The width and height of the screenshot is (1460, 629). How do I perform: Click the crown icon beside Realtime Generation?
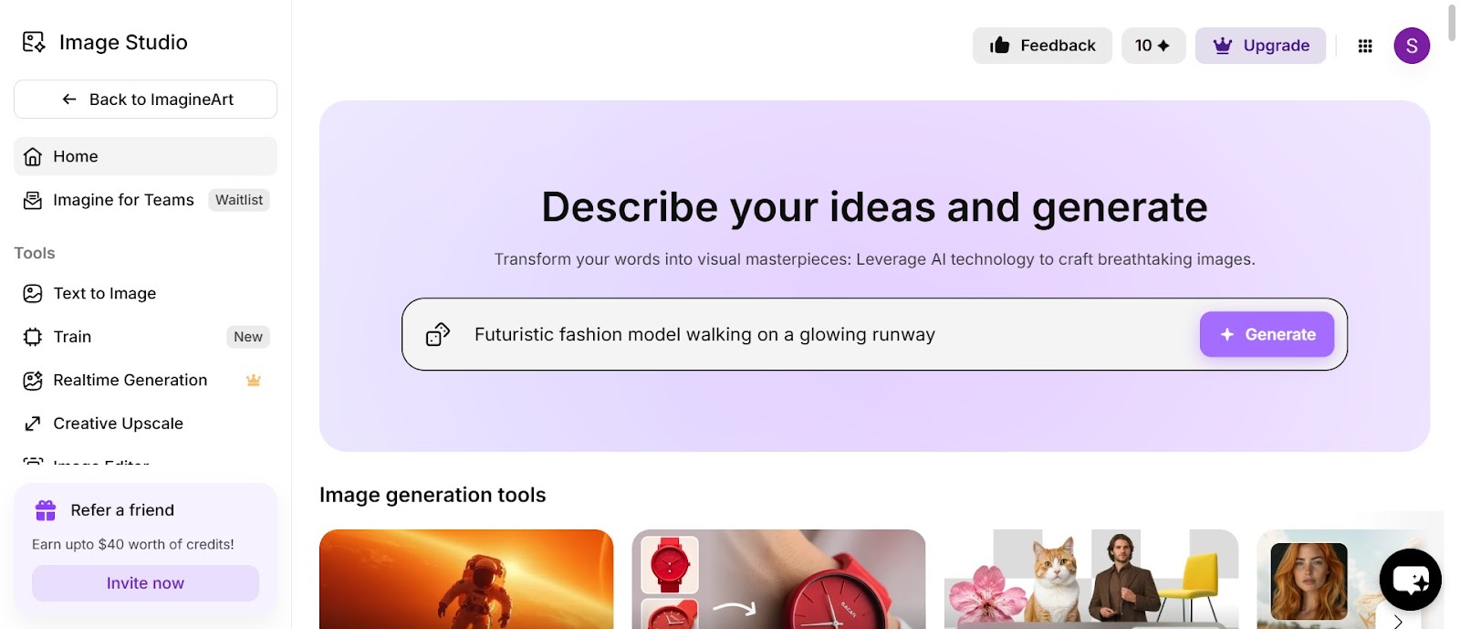click(254, 380)
